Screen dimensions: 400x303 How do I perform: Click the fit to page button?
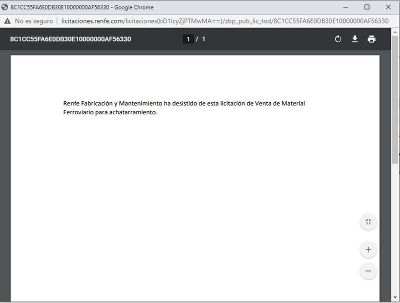point(368,222)
